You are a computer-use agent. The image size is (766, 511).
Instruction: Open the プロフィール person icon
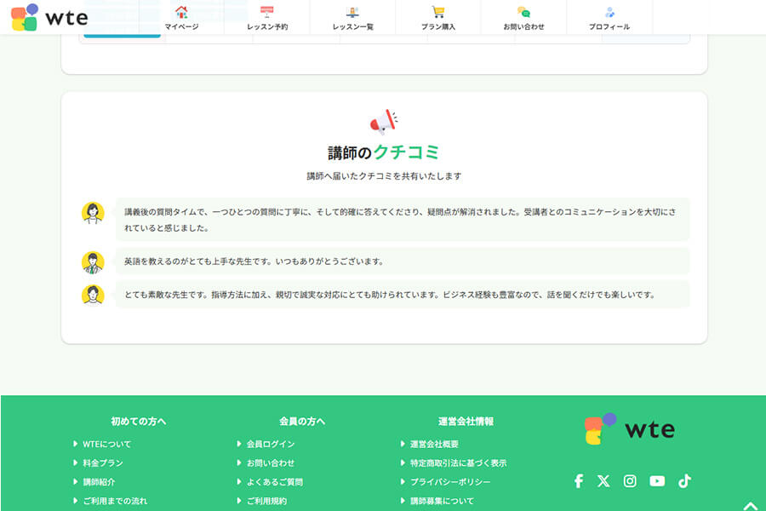[x=608, y=11]
